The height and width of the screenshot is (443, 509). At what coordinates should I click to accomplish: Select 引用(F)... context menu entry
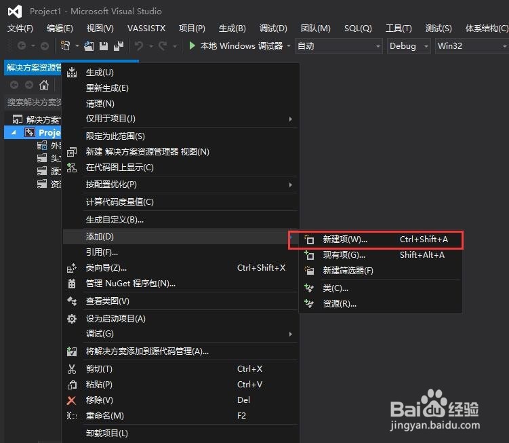tap(180, 252)
